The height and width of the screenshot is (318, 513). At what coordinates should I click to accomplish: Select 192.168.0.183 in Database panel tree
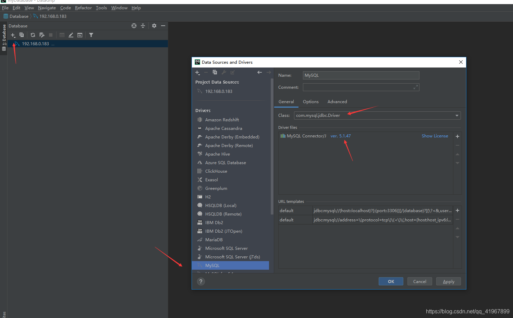[88, 44]
